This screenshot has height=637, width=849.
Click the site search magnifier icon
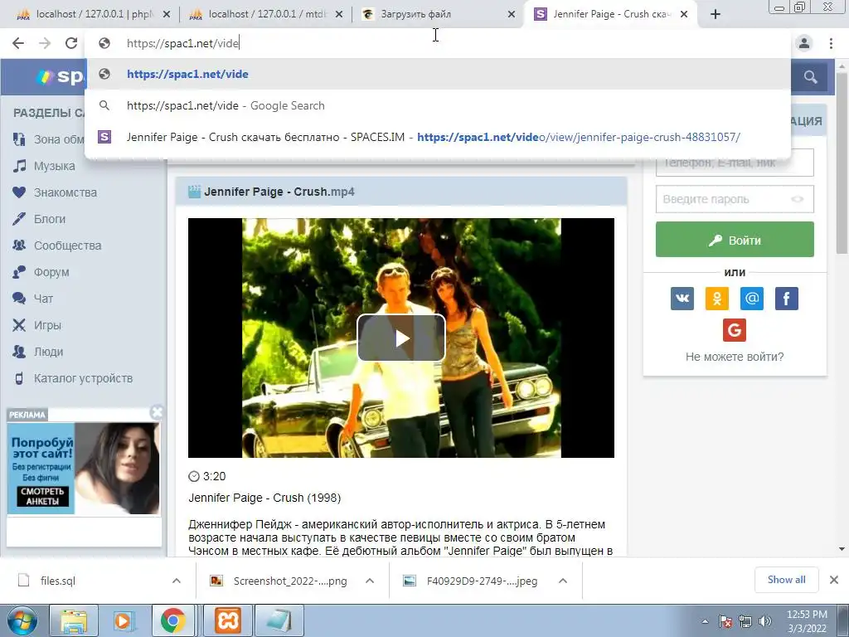click(810, 77)
